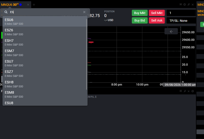Pick the ESM7 contract in results

44,53
